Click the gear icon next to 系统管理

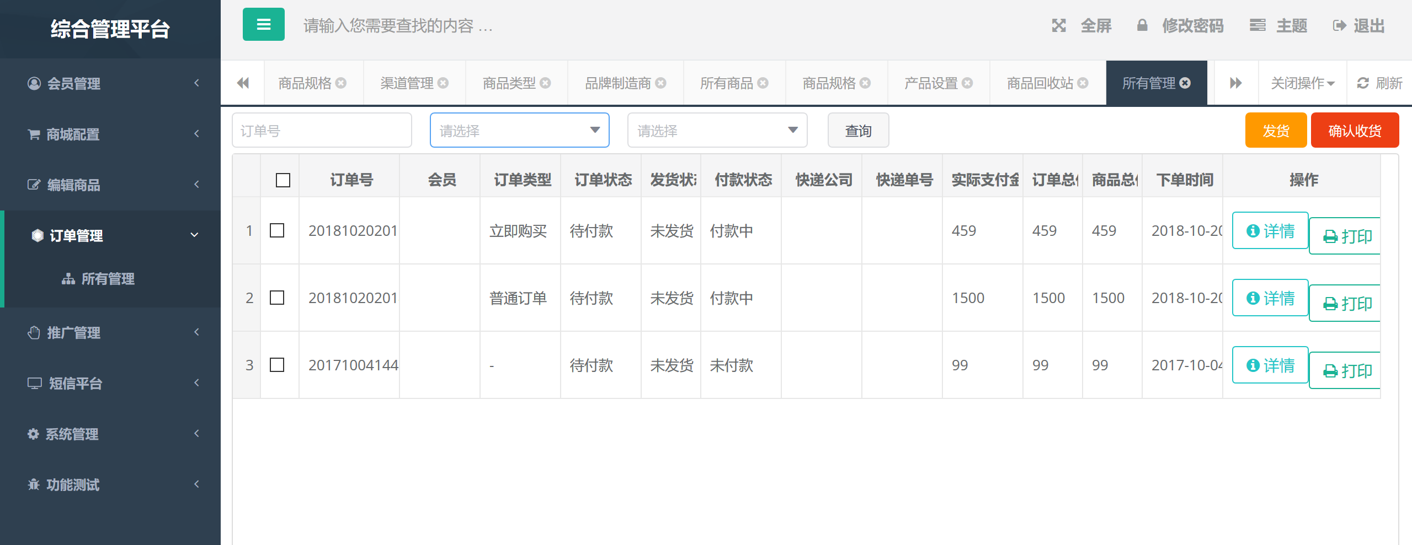click(x=33, y=434)
